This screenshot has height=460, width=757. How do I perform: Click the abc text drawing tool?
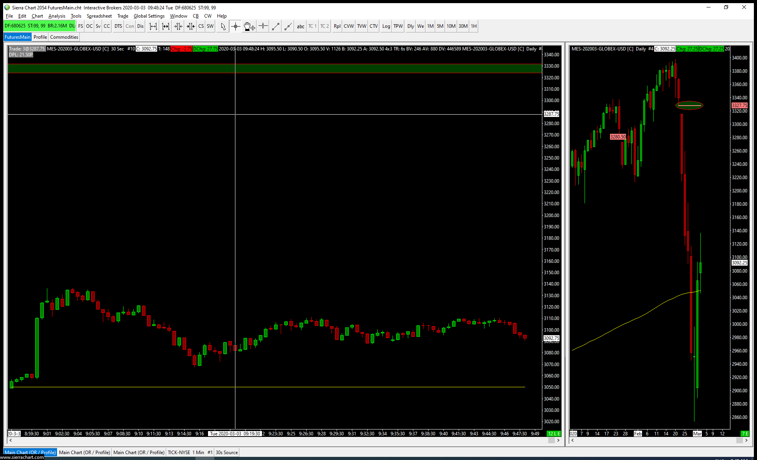(300, 26)
